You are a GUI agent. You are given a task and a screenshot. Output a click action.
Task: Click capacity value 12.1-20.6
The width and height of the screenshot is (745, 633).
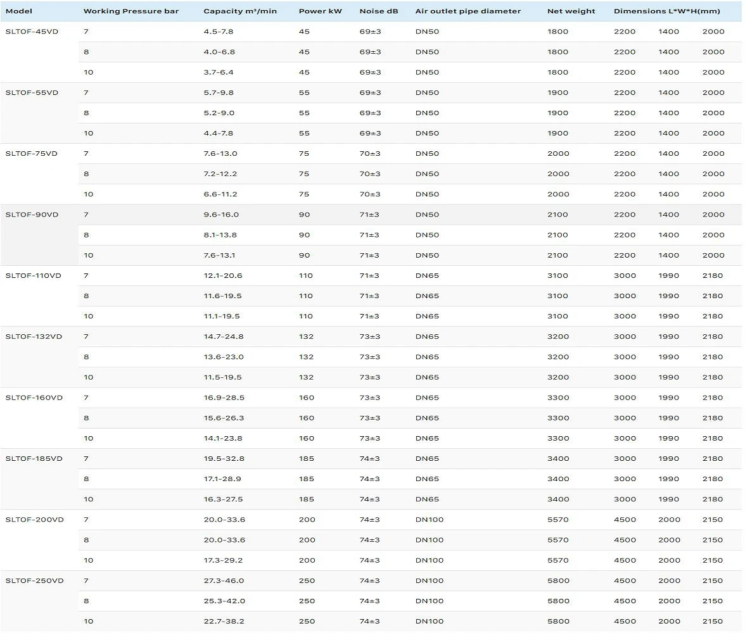click(x=223, y=275)
